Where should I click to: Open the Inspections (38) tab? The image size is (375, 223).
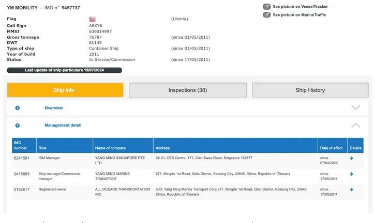click(x=188, y=90)
